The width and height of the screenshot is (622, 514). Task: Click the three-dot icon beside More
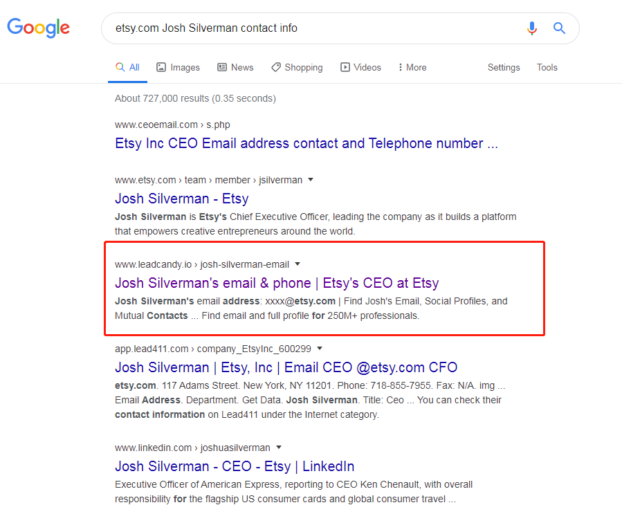pyautogui.click(x=401, y=67)
